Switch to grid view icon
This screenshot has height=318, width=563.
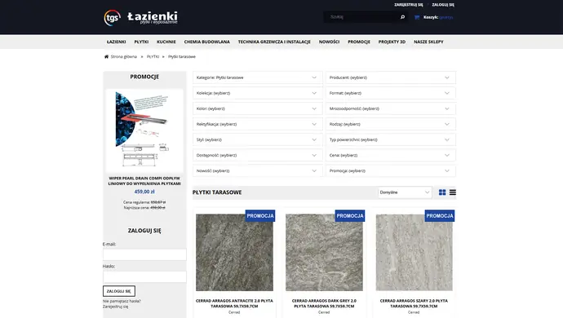coord(442,192)
